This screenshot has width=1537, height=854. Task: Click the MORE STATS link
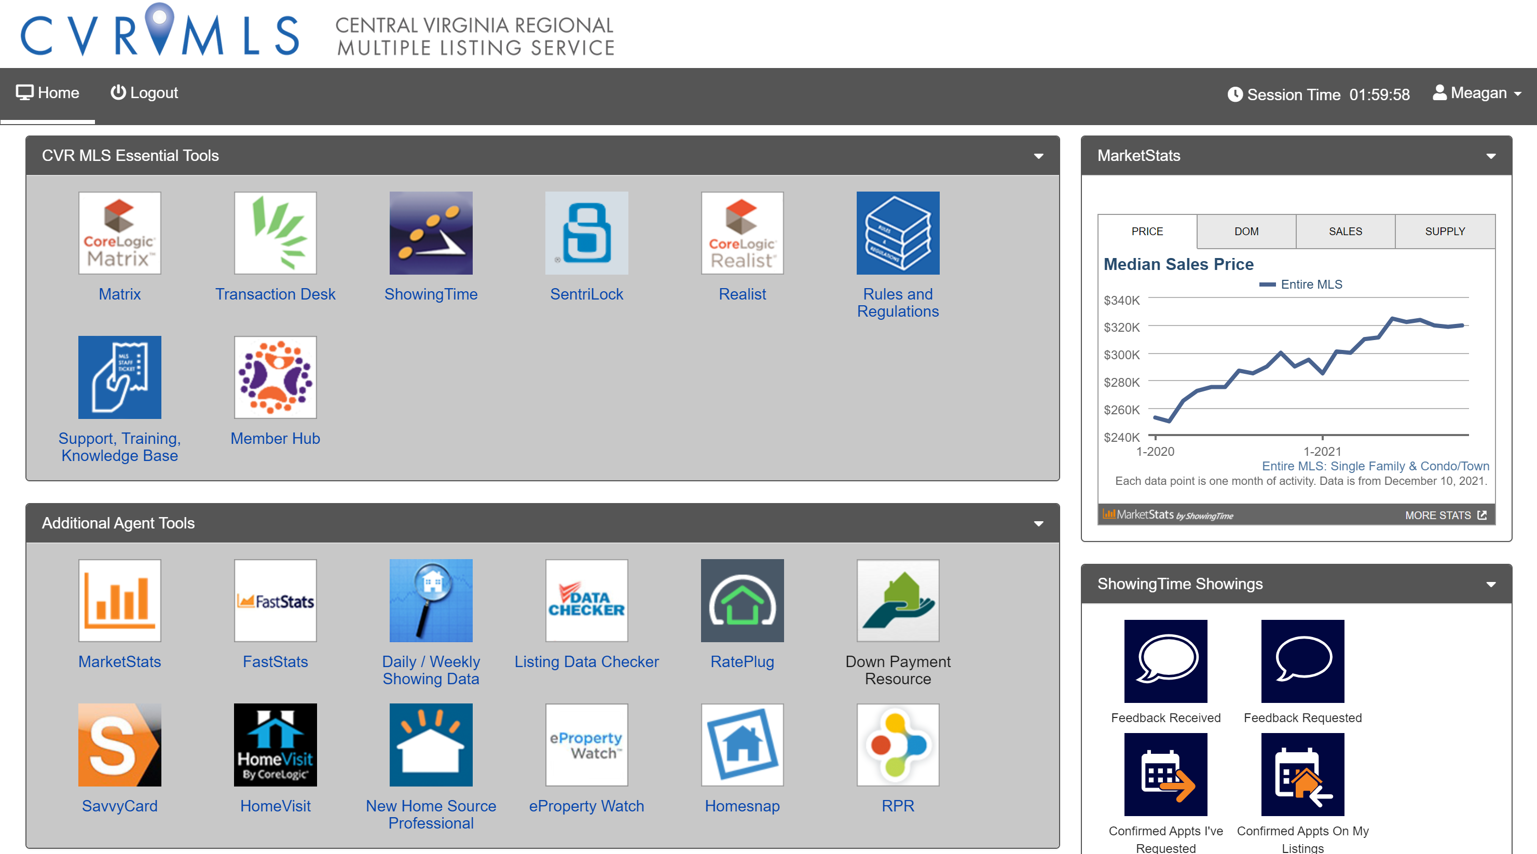(1445, 515)
